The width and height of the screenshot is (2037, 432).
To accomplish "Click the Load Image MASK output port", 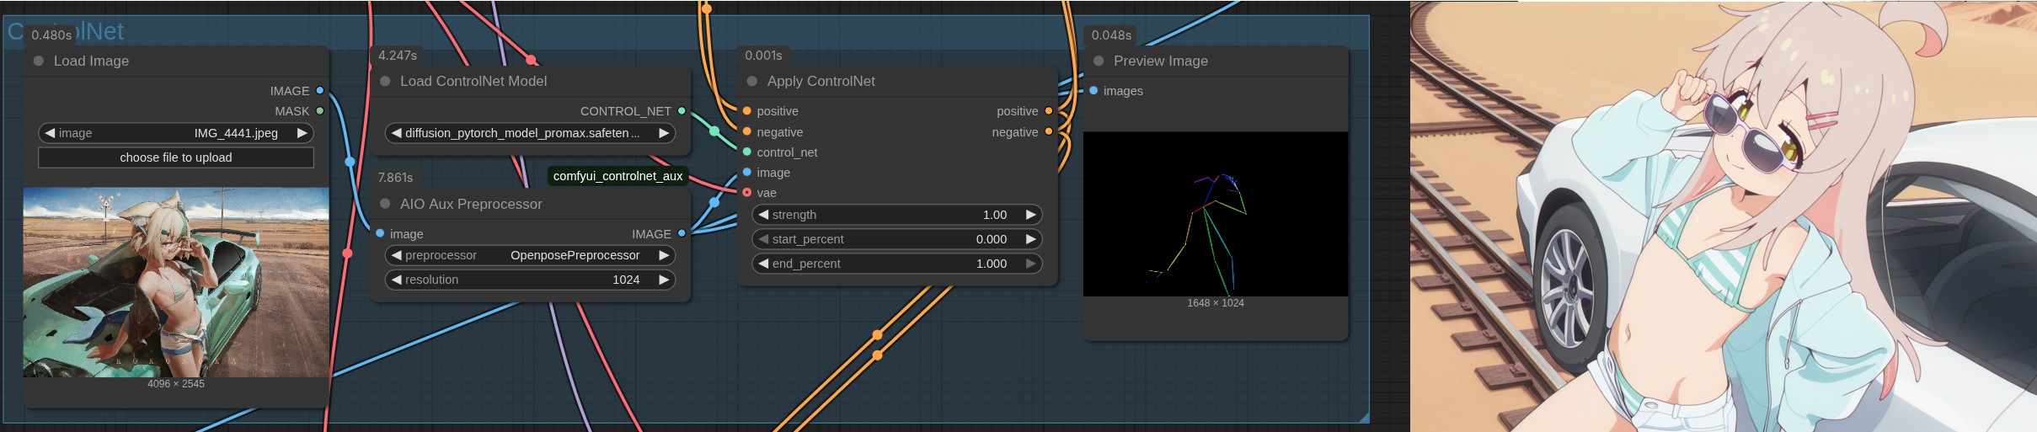I will [x=320, y=111].
